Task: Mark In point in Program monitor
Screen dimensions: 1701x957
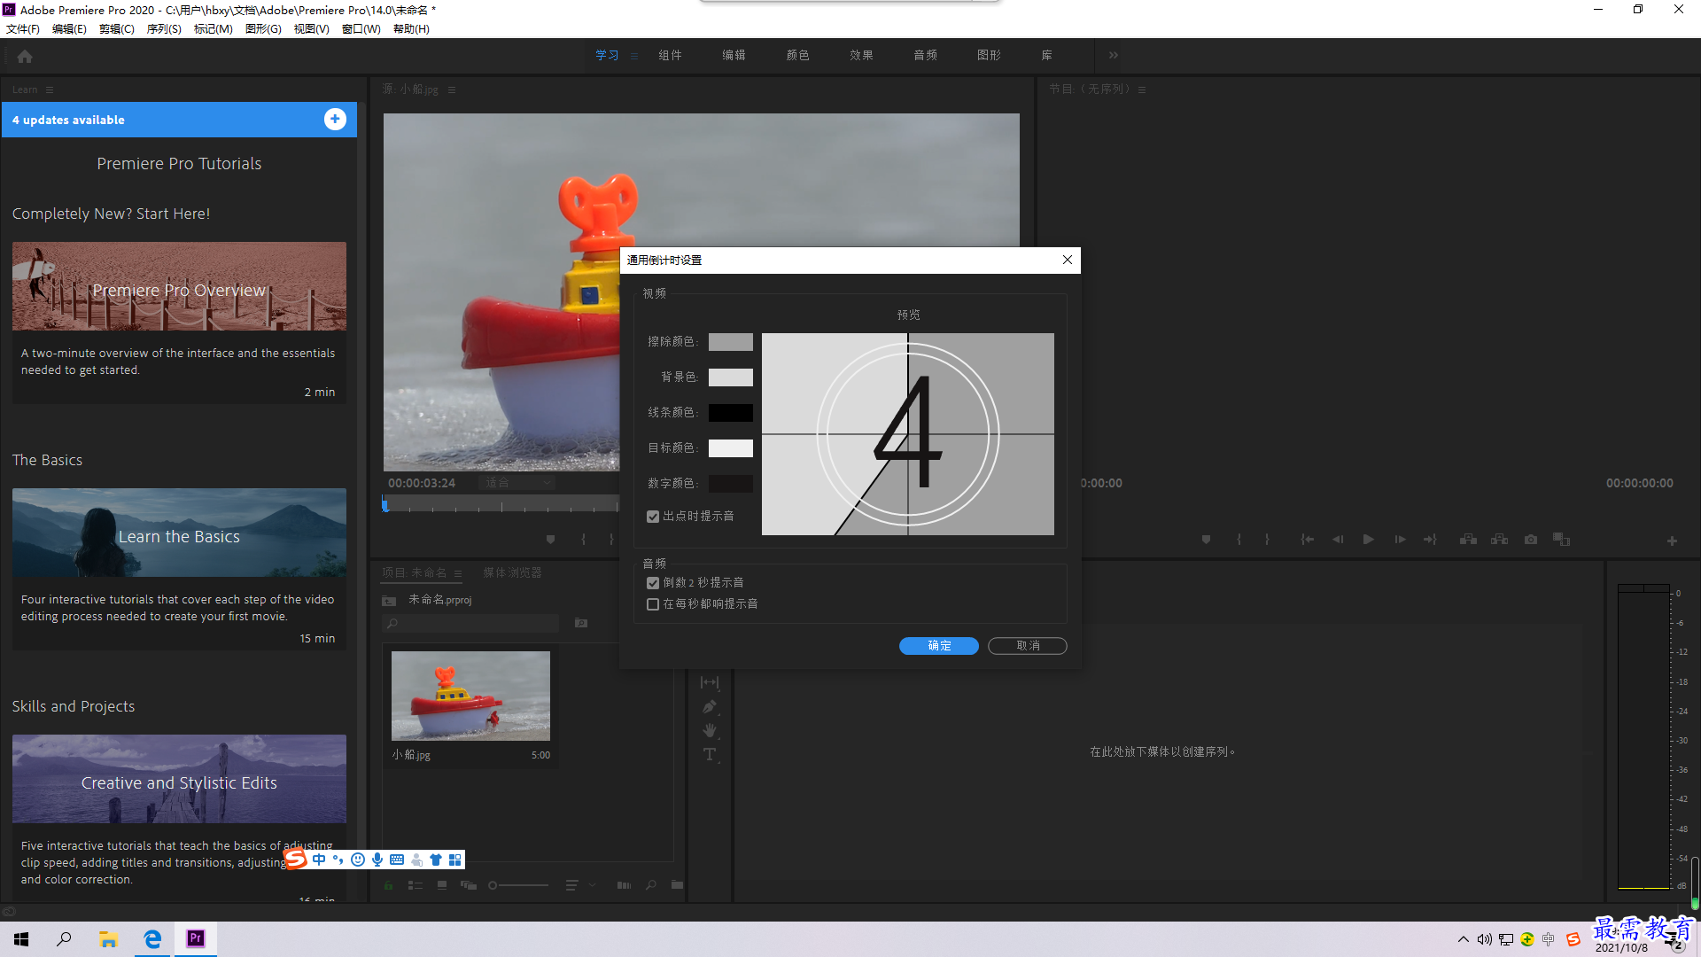Action: [x=1239, y=540]
